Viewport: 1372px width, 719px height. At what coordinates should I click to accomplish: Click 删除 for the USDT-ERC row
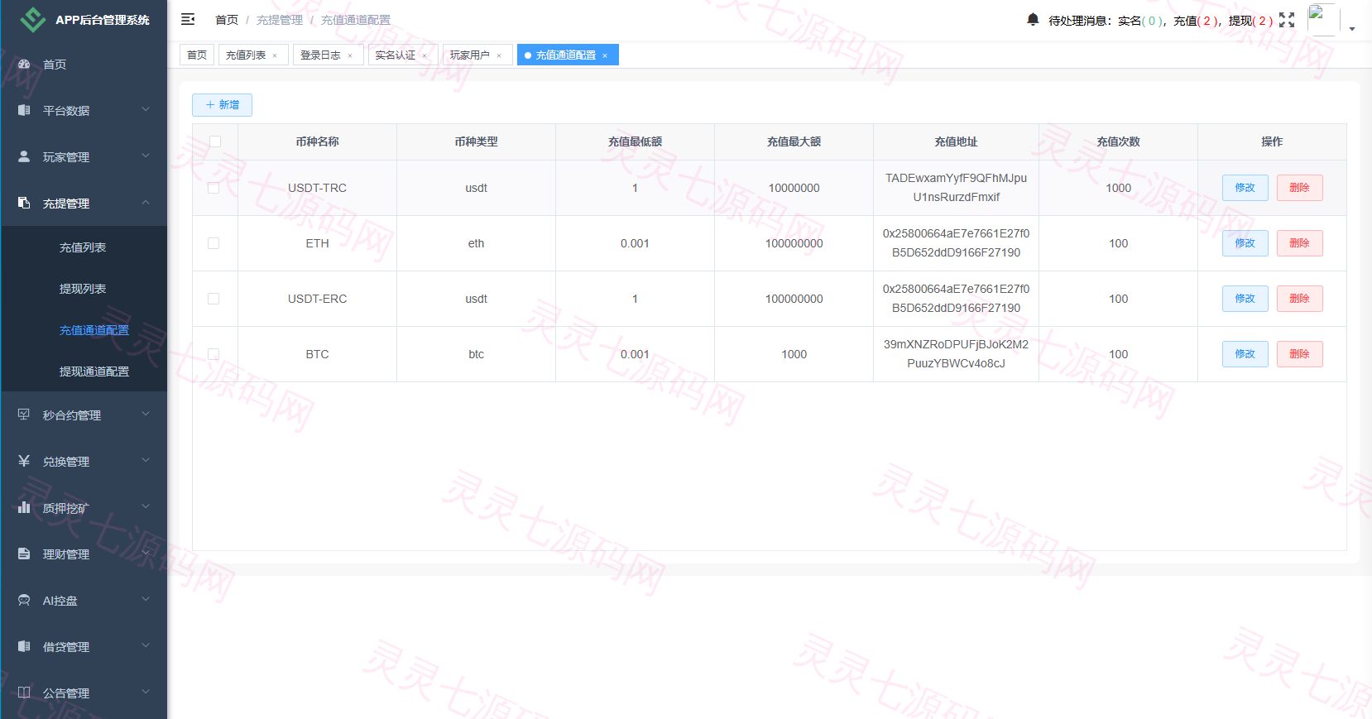click(x=1300, y=299)
